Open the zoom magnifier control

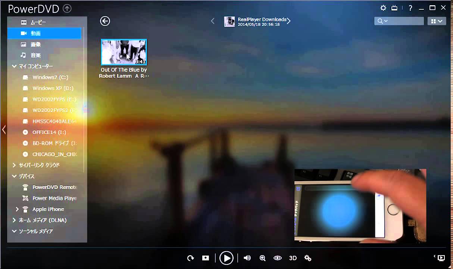[x=262, y=258]
